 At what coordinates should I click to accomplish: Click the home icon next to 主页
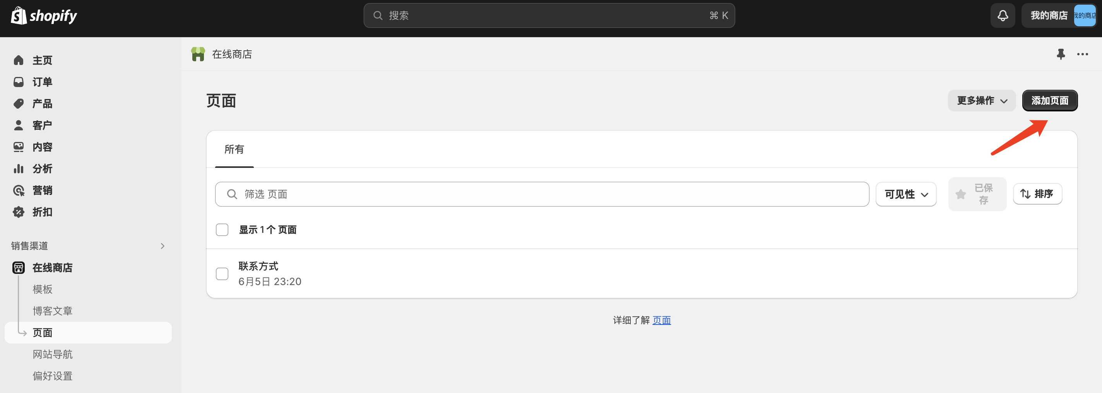pos(19,60)
